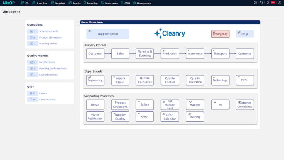The width and height of the screenshot is (284, 160).
Task: Open the search magnifier icon
Action: point(261,3)
